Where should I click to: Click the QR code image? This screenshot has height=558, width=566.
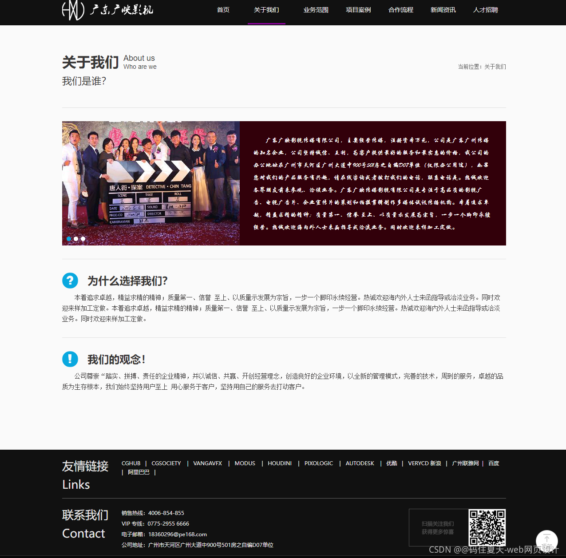coord(487,527)
